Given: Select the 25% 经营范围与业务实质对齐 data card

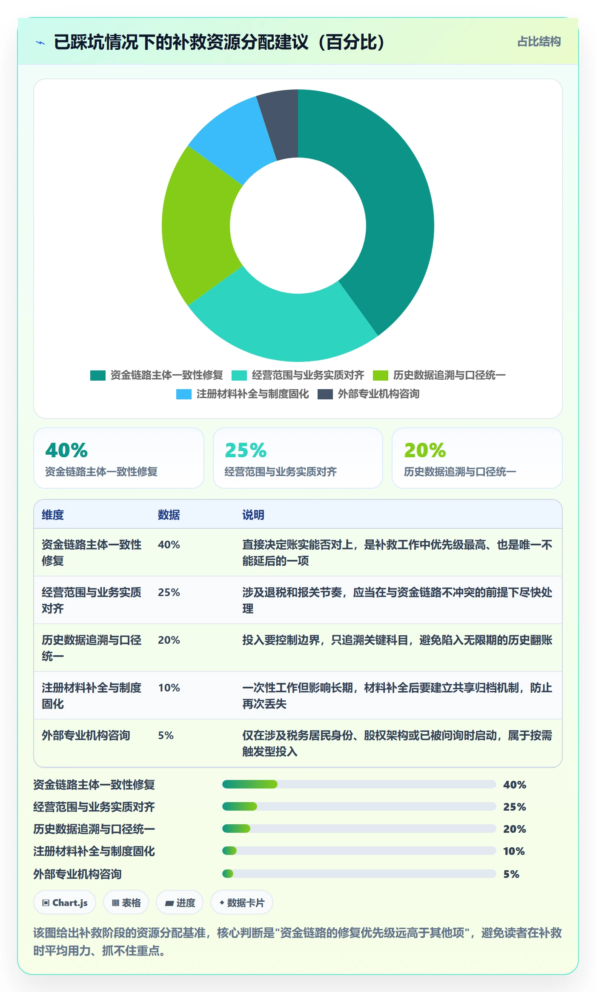Looking at the screenshot, I should point(298,458).
